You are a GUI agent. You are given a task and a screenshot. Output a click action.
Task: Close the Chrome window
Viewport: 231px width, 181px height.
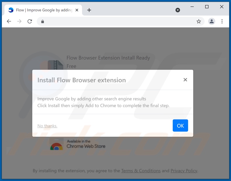222,7
